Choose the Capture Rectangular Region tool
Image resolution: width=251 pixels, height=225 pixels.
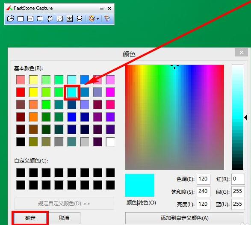tap(40, 19)
